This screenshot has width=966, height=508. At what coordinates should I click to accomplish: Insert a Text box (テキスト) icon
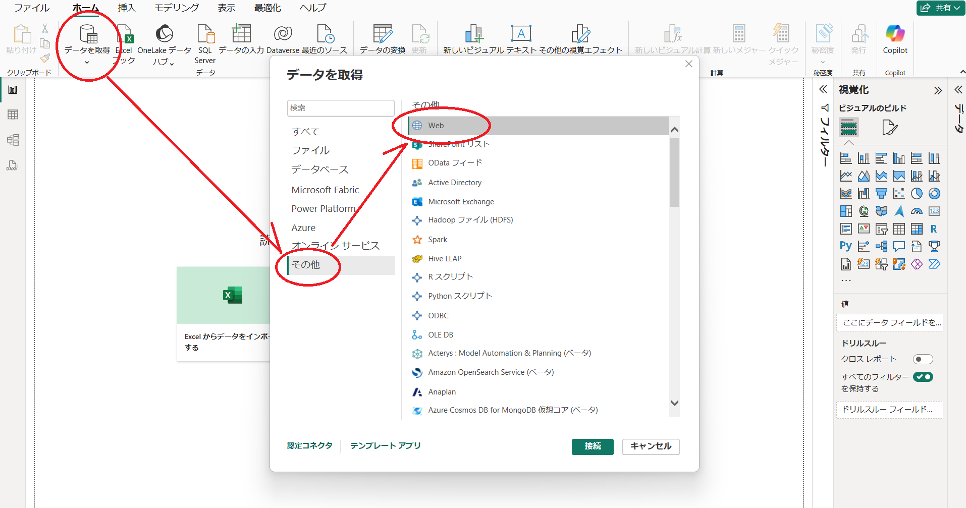click(521, 34)
